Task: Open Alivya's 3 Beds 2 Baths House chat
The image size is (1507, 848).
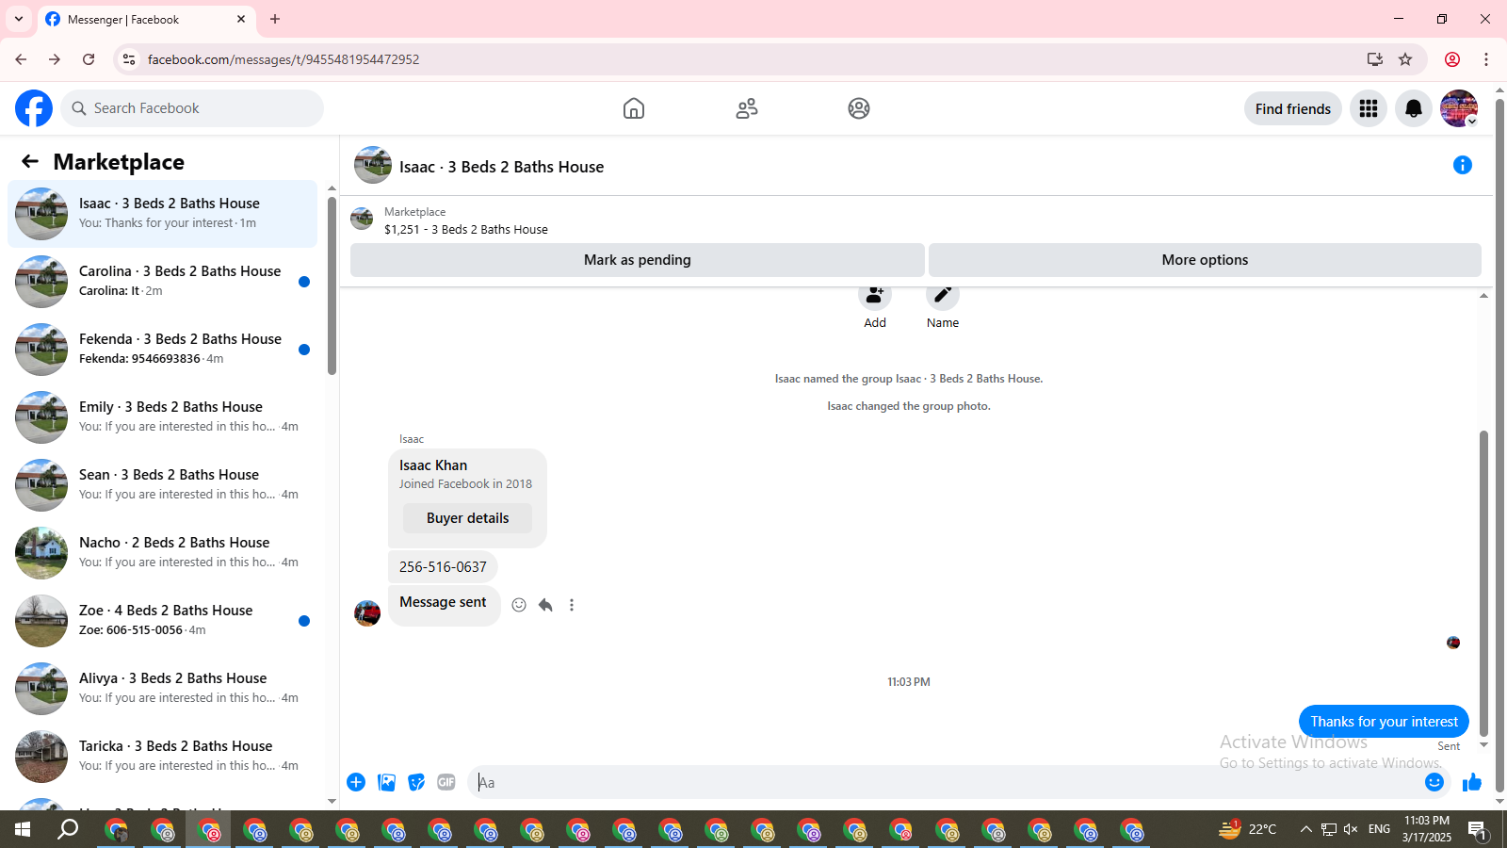Action: [163, 689]
